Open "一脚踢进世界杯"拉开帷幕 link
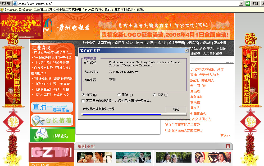 pyautogui.click(x=53, y=58)
